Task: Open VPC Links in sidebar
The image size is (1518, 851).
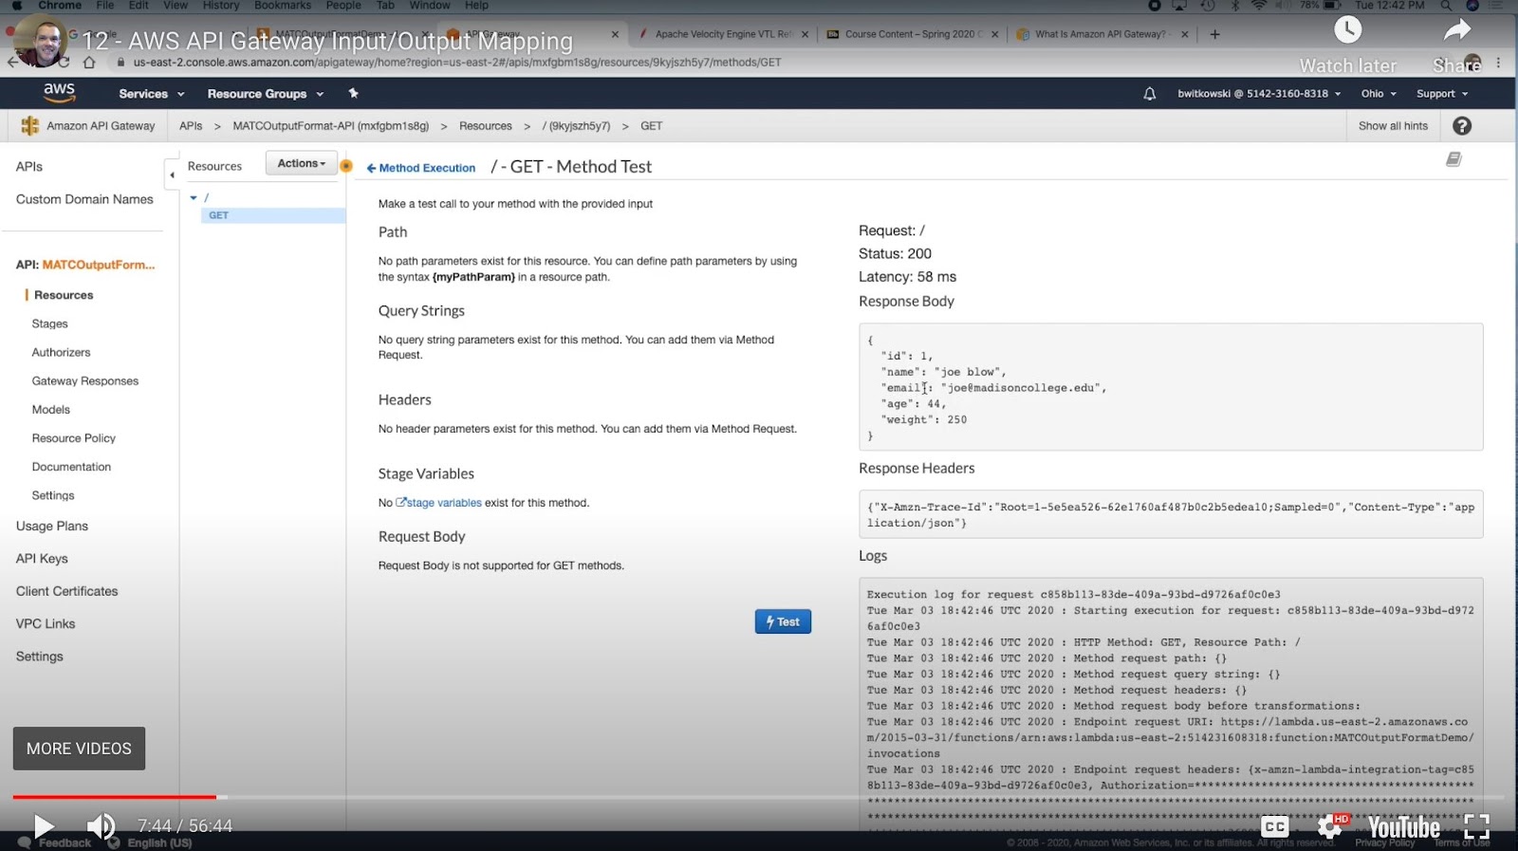Action: (x=46, y=623)
